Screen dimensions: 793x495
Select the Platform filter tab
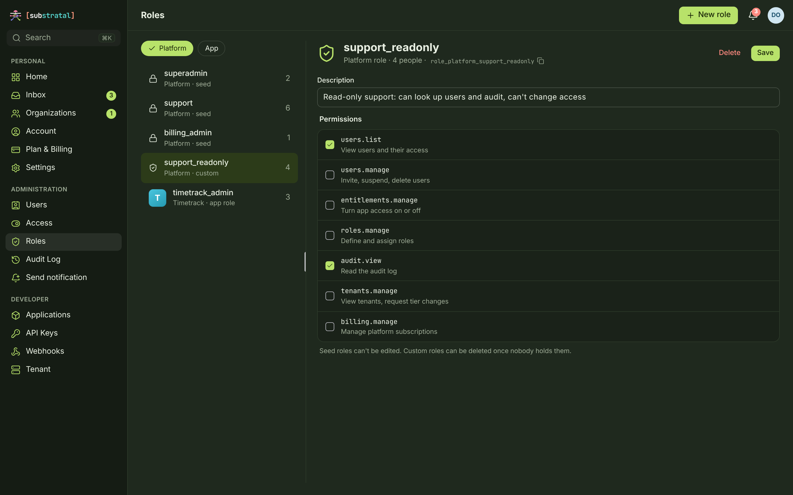pyautogui.click(x=167, y=48)
